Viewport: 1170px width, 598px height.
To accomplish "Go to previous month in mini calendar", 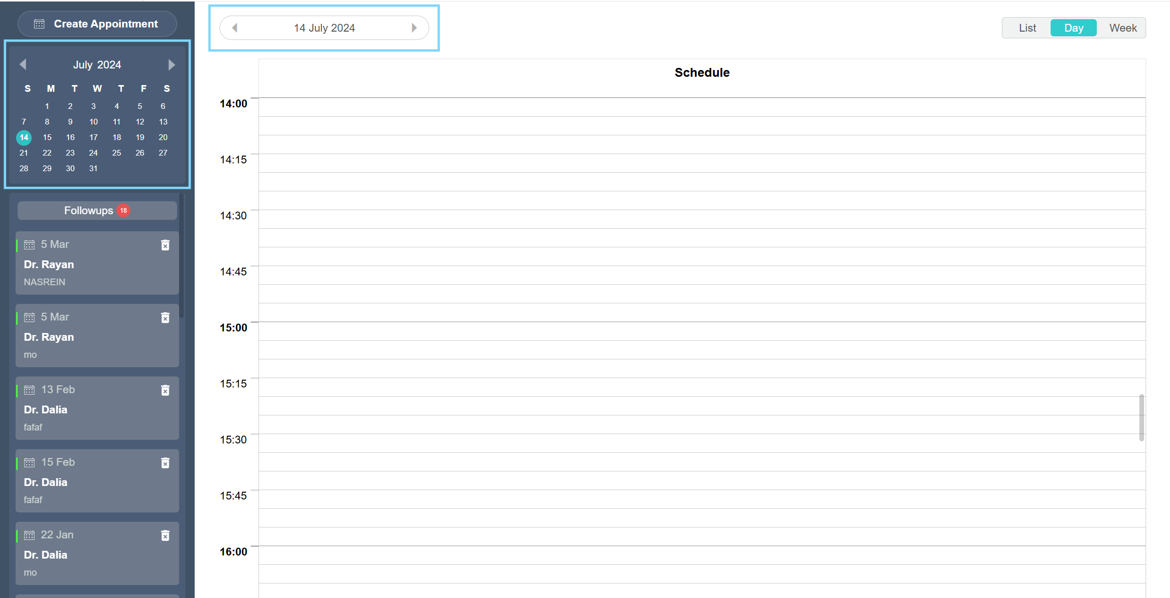I will pos(23,64).
